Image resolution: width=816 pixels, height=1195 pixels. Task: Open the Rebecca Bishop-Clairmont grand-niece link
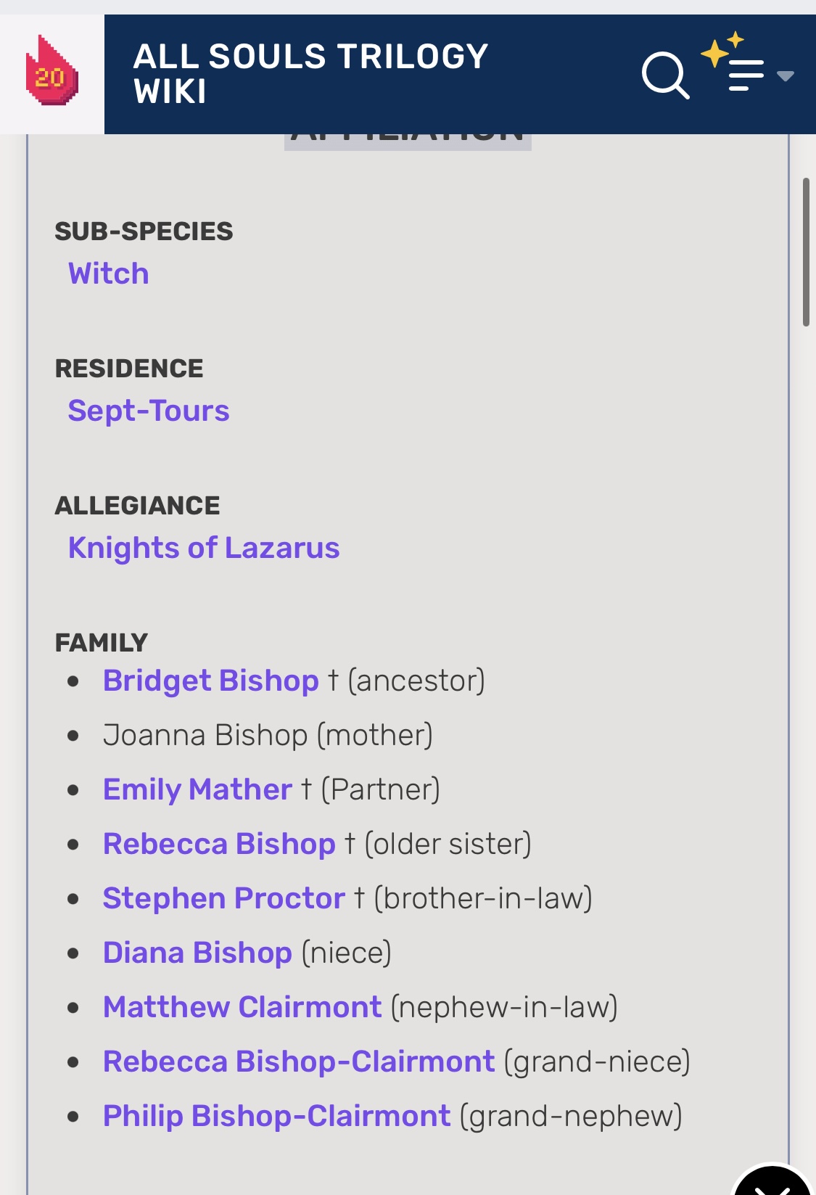pos(299,1061)
